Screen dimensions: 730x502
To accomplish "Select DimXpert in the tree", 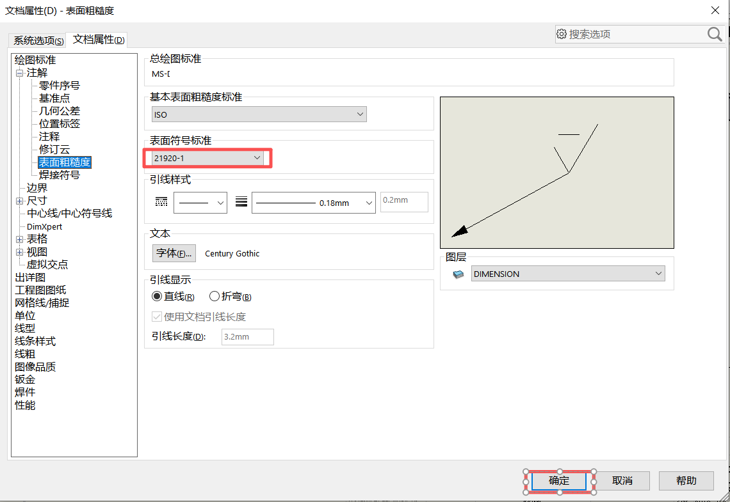I will click(x=44, y=226).
